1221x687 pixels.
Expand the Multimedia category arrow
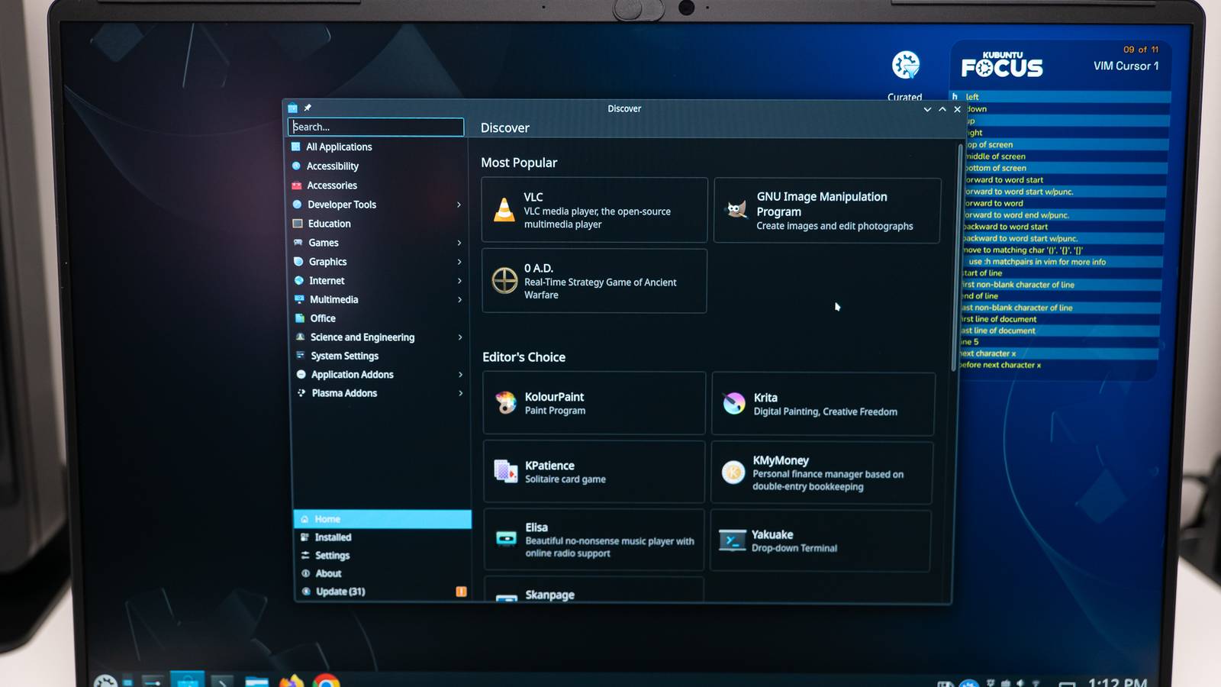[459, 299]
